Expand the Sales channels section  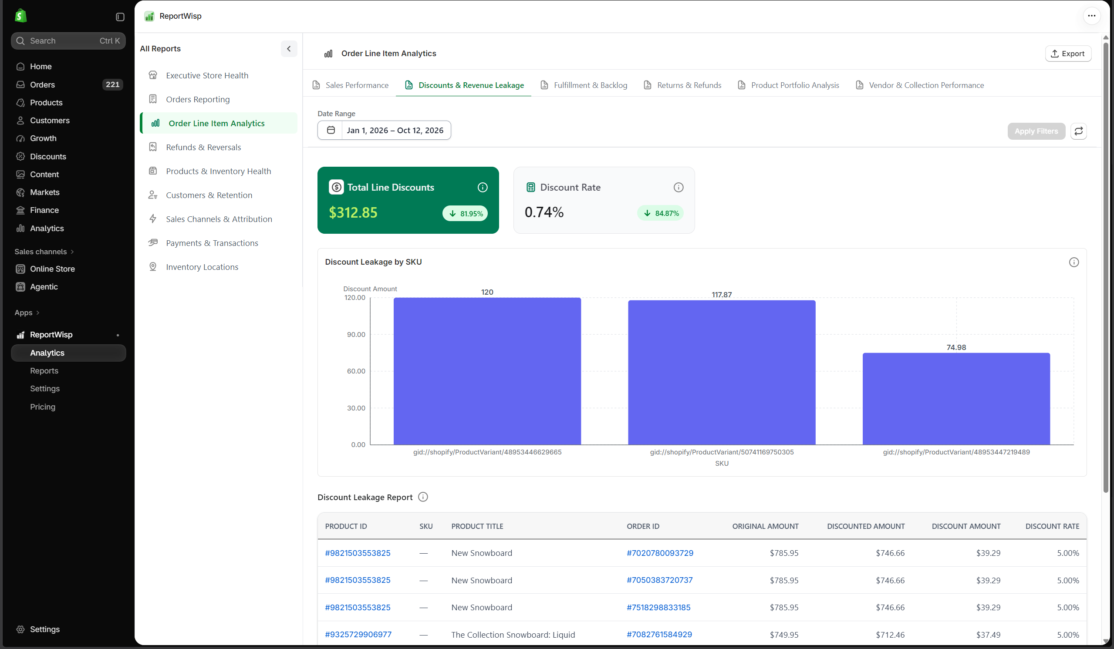pos(44,252)
